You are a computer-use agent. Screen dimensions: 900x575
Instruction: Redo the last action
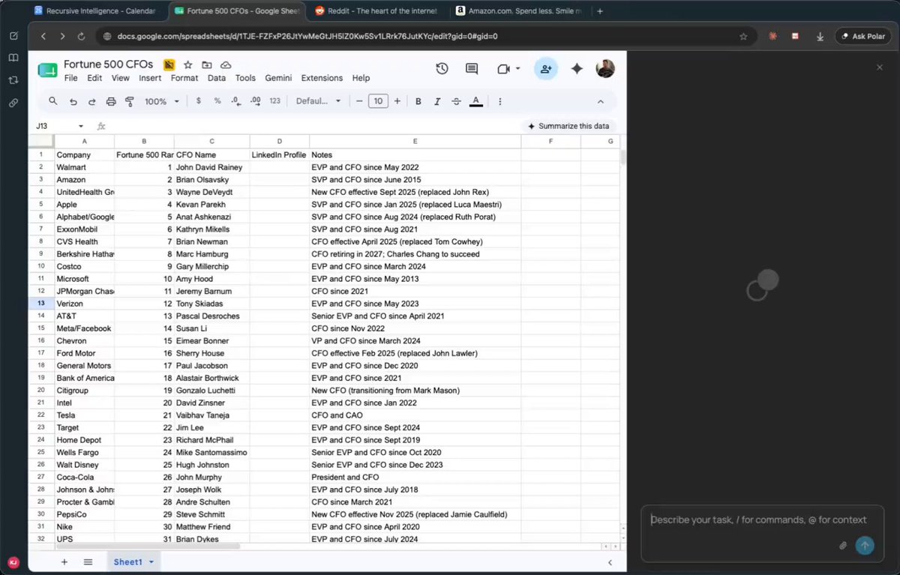pyautogui.click(x=91, y=101)
